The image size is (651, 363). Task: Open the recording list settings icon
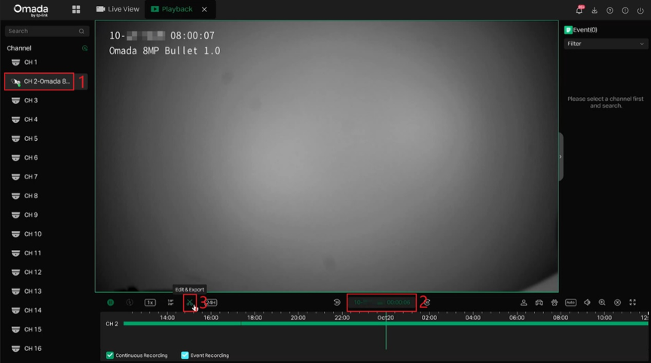[x=170, y=303]
